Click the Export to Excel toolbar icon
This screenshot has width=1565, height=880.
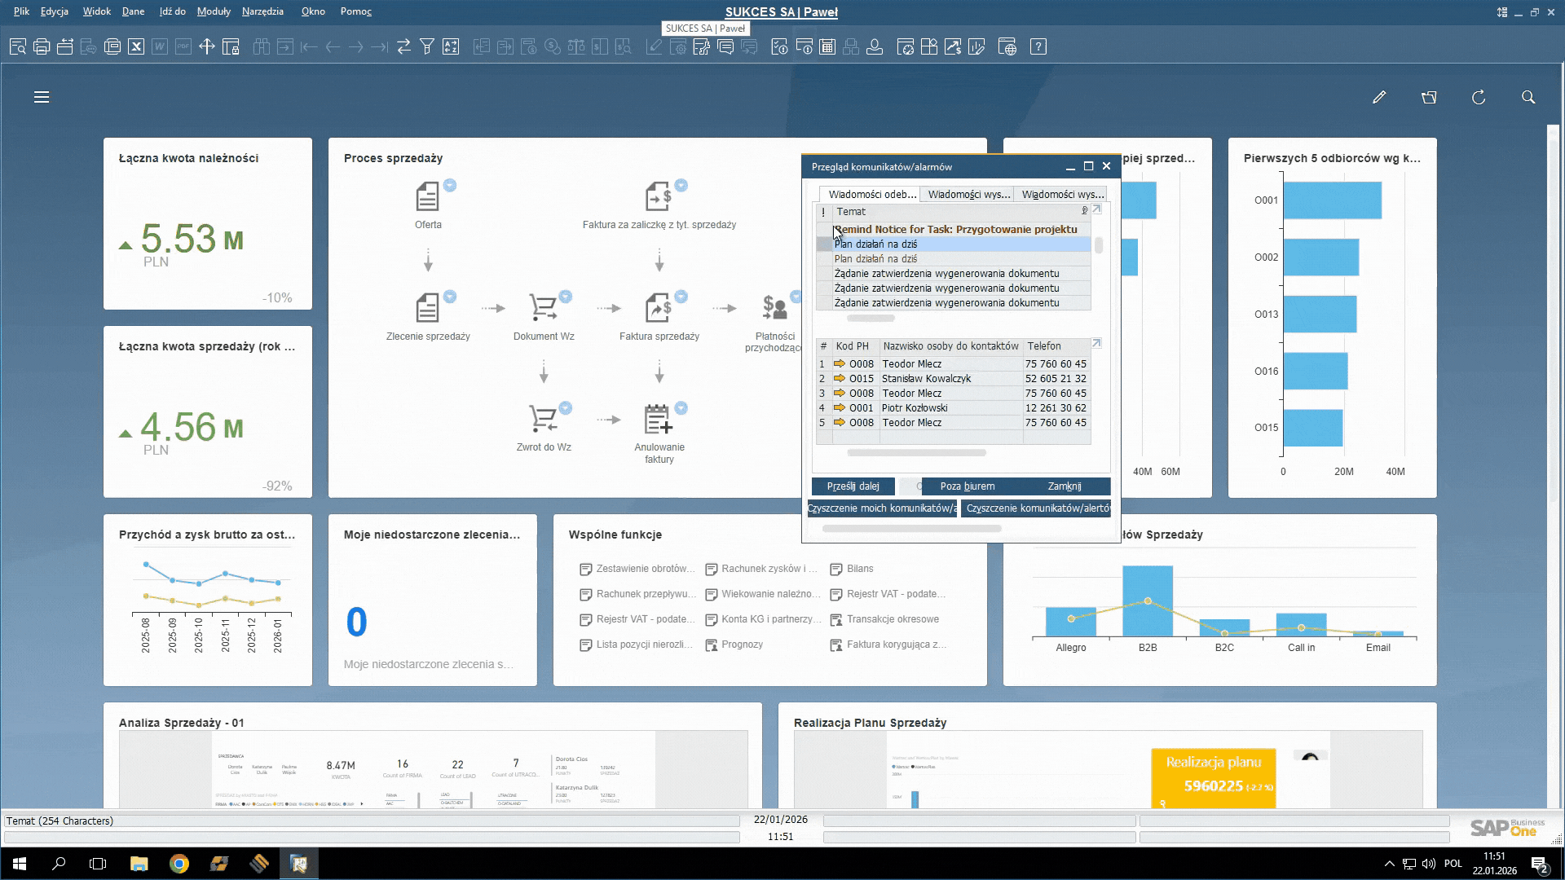click(x=136, y=46)
